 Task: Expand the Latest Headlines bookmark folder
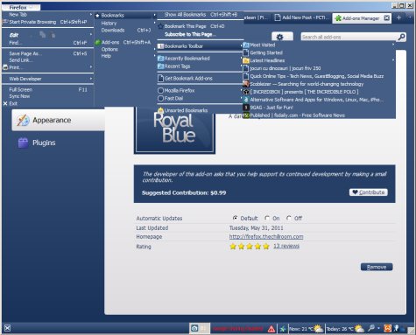[319, 60]
